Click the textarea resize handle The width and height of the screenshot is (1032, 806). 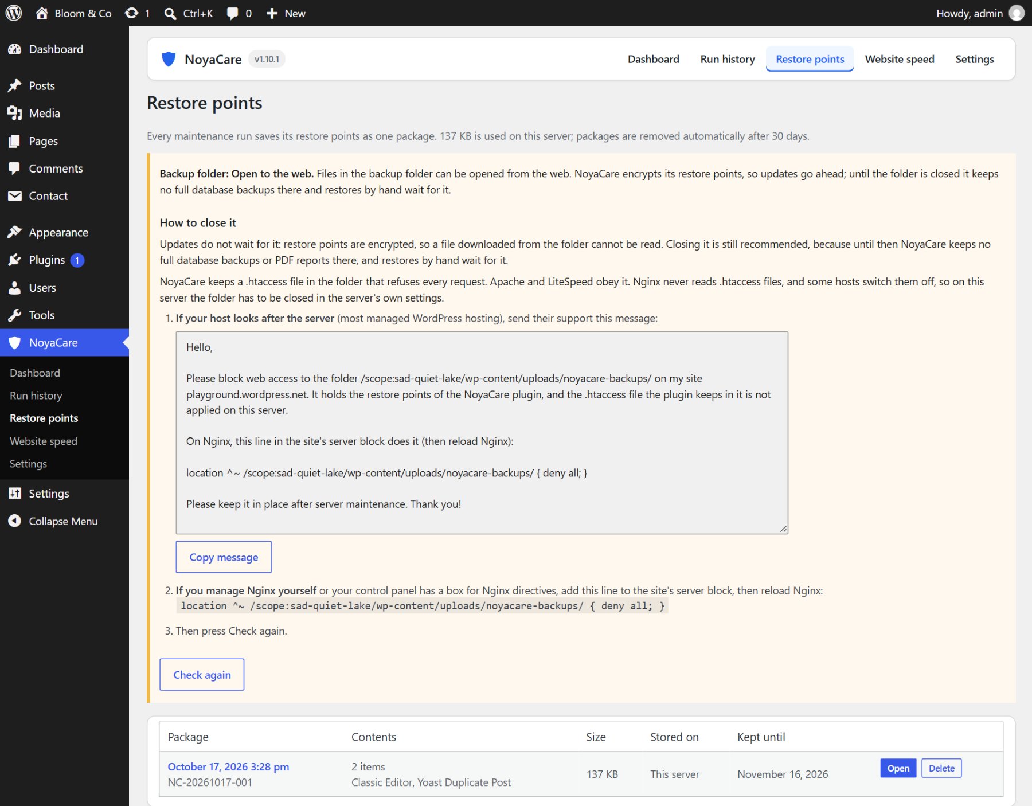[x=783, y=529]
